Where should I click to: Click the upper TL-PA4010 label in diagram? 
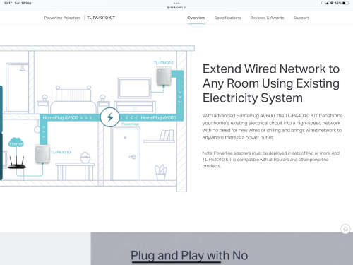click(x=164, y=63)
